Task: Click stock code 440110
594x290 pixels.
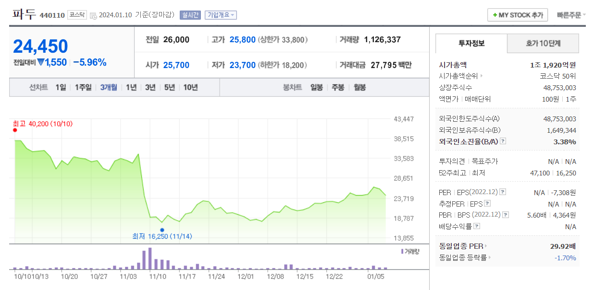Action: (x=52, y=15)
